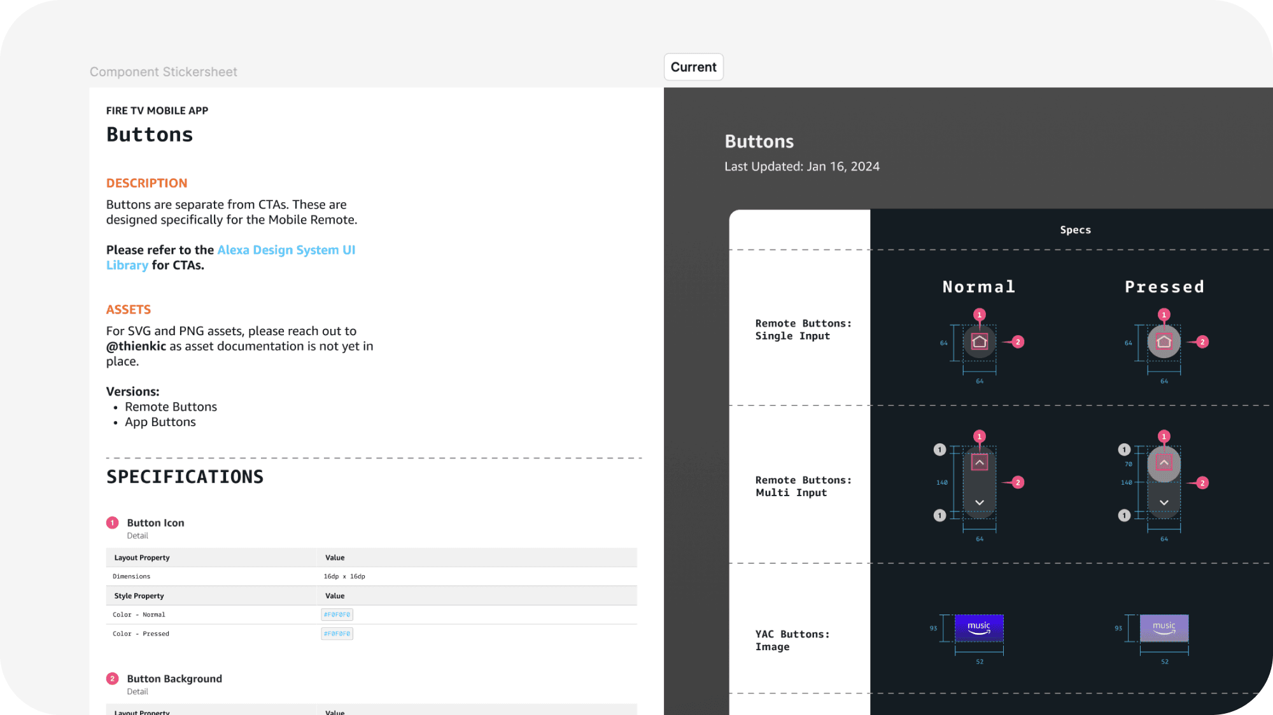Click the pink 1 badge beside Button Icon
Image resolution: width=1273 pixels, height=715 pixels.
coord(113,523)
